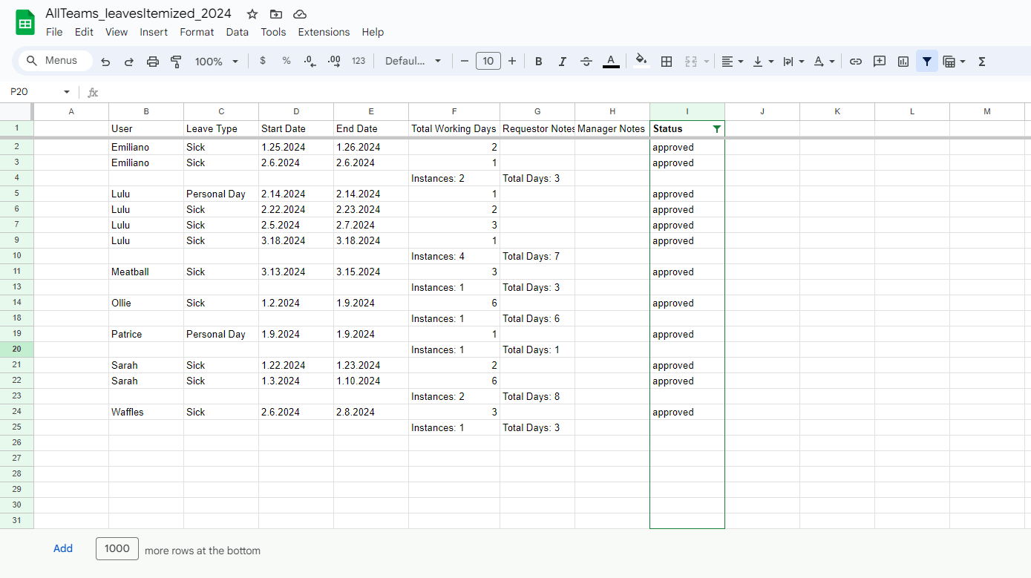Check the cloud document status icon

pos(300,14)
